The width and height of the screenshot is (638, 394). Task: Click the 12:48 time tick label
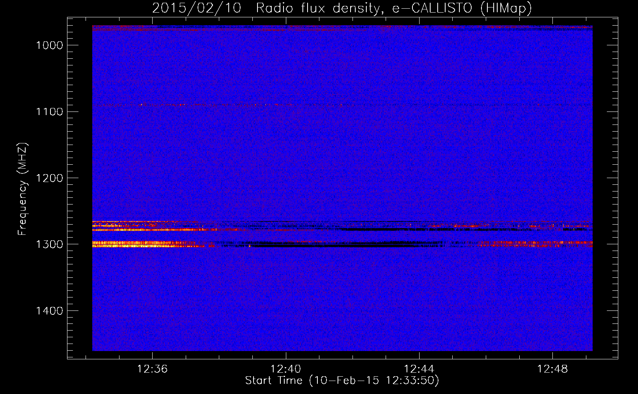552,369
